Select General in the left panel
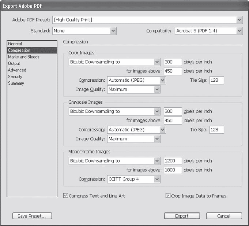 [15, 44]
